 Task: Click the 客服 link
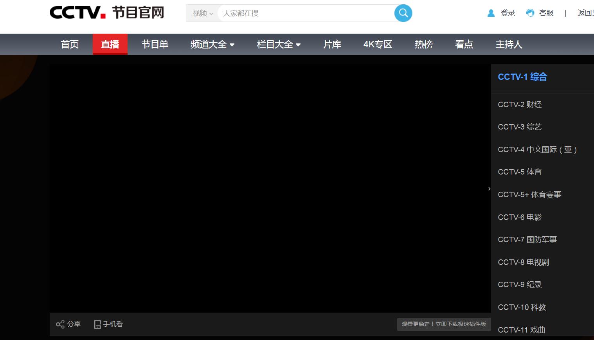(546, 13)
